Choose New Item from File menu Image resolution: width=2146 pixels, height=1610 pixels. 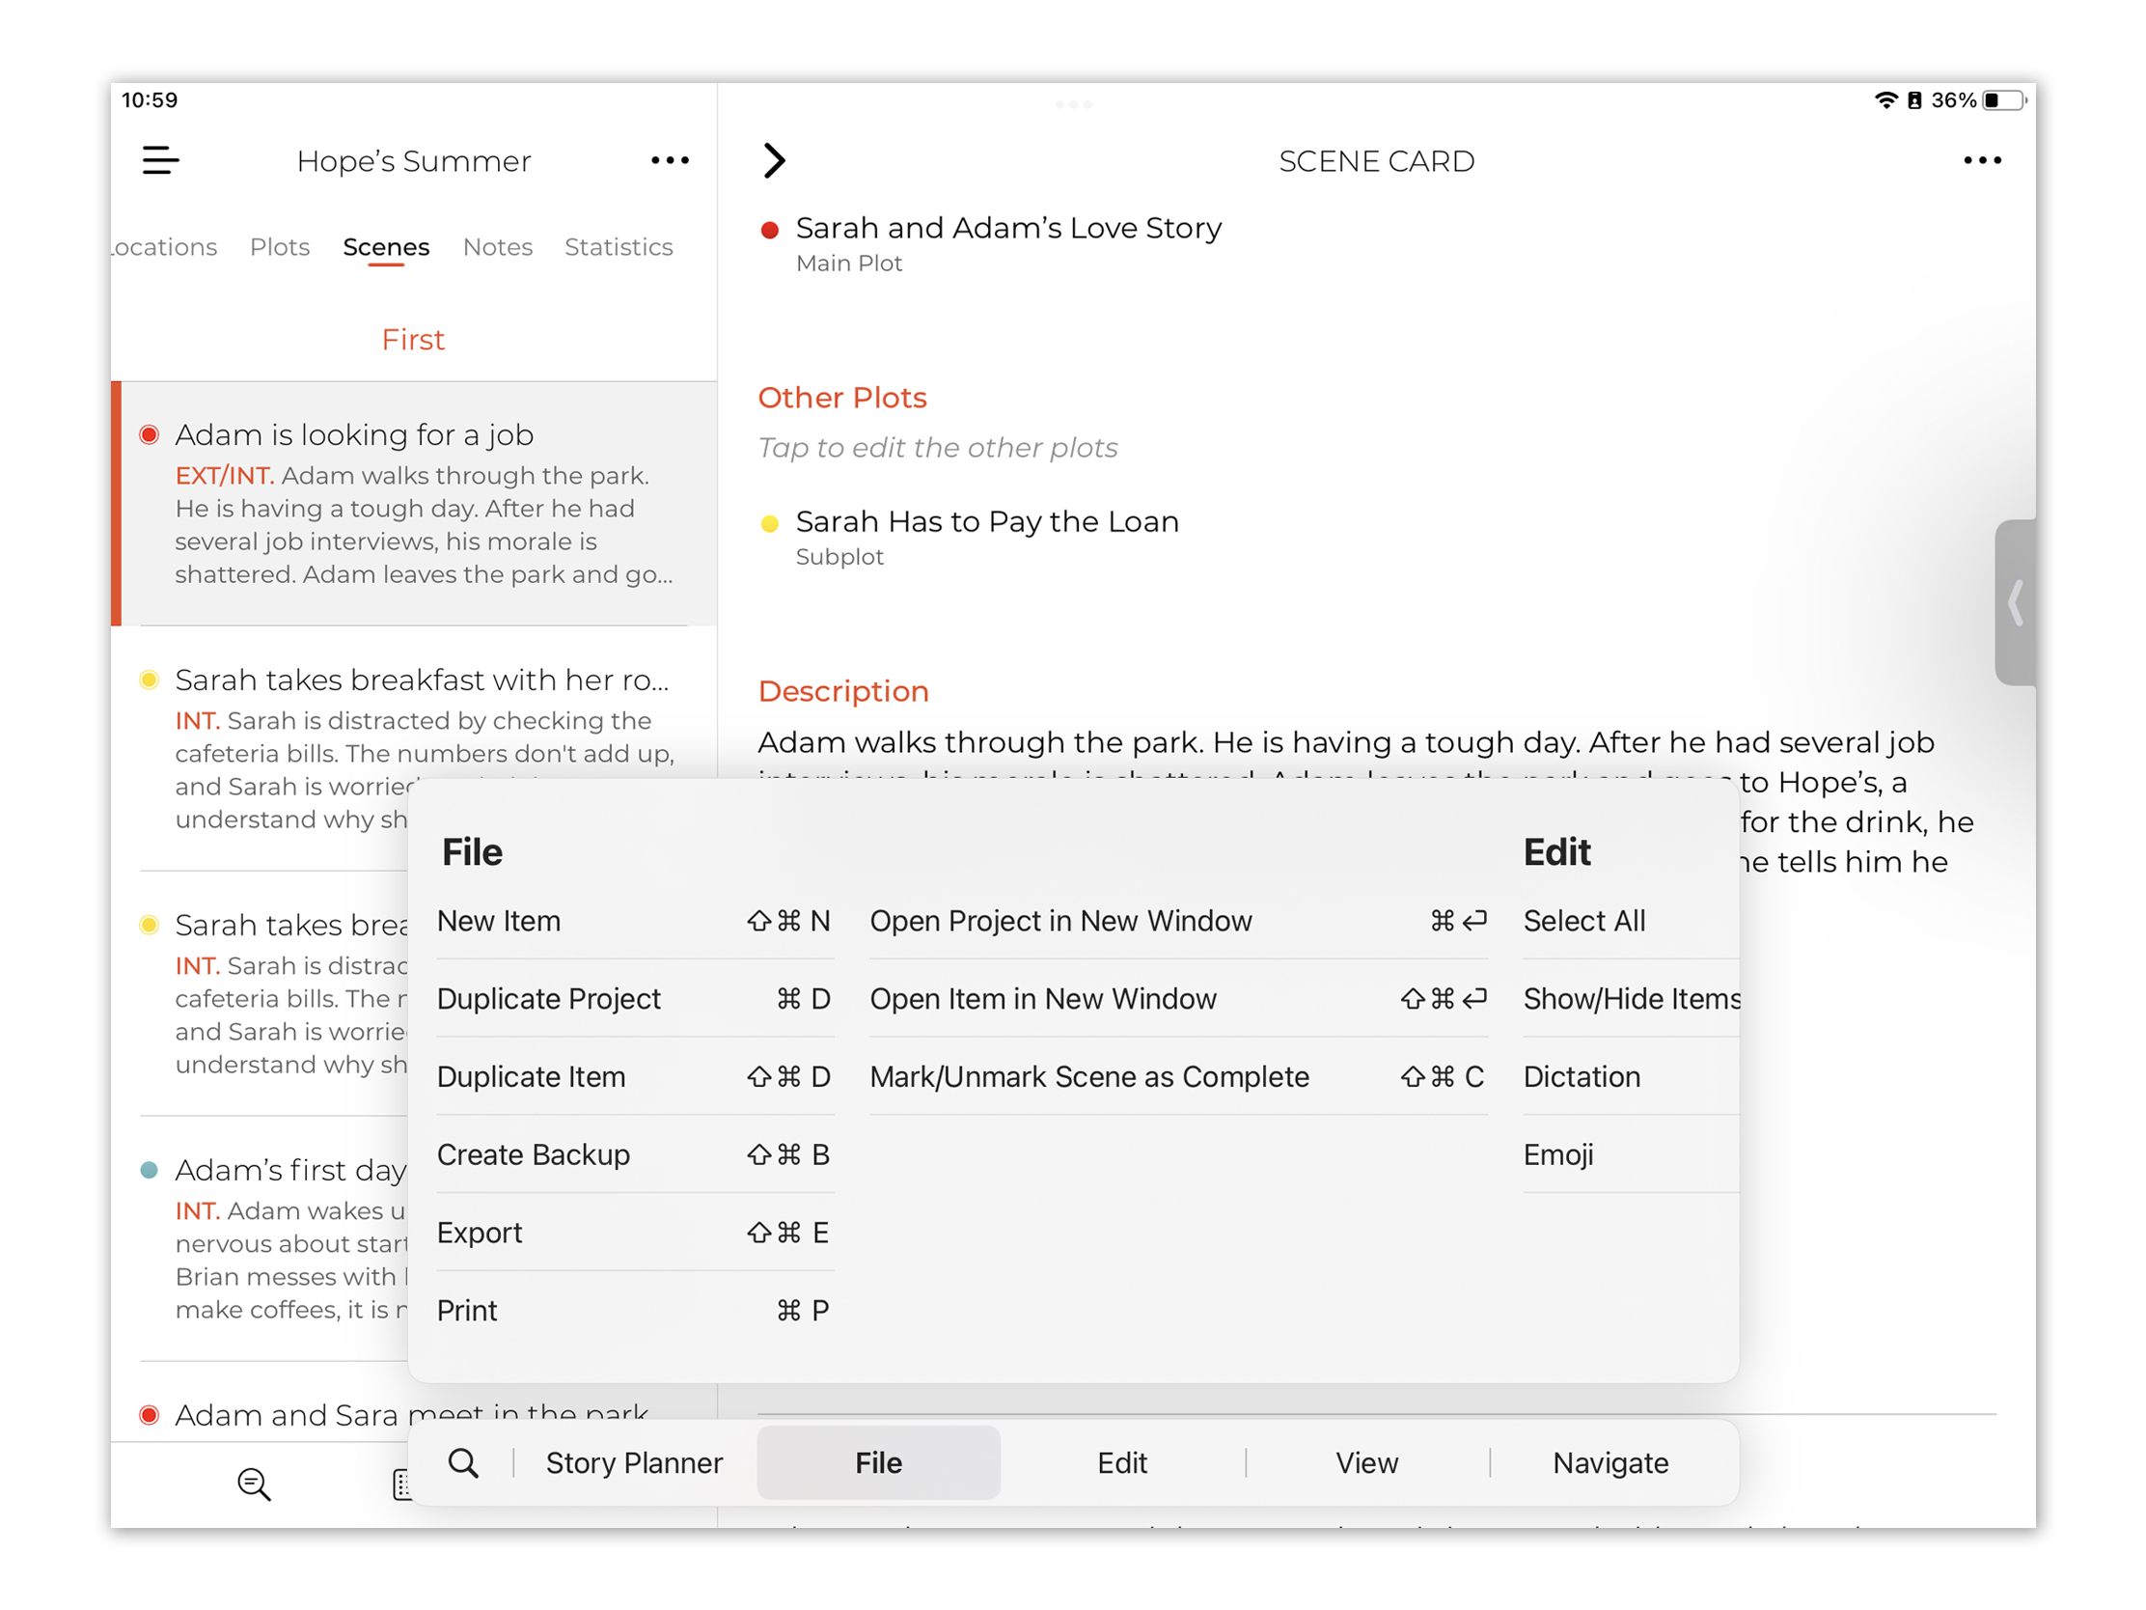point(635,921)
